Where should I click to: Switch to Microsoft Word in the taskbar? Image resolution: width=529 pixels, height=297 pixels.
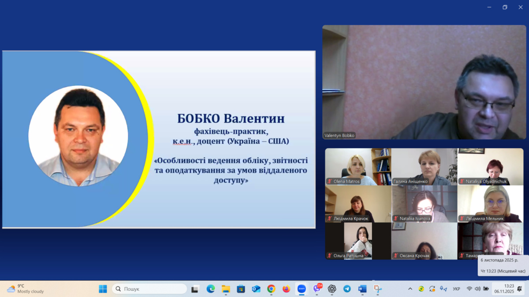[x=362, y=289]
